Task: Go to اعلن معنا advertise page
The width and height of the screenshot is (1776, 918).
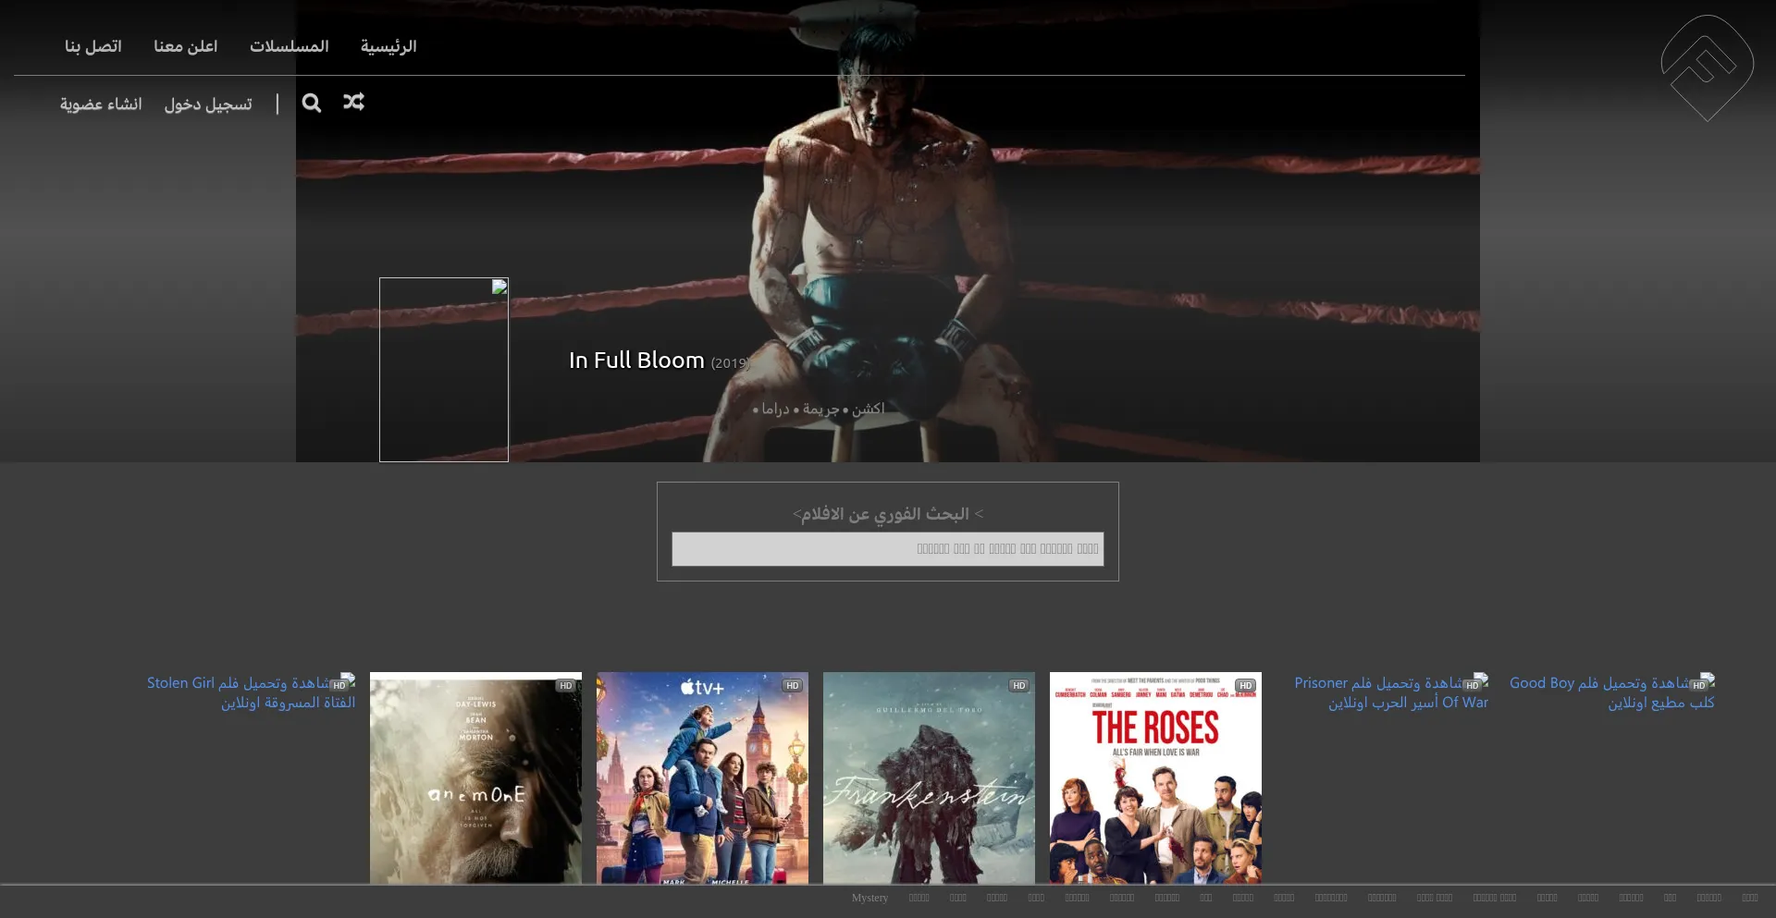Action: click(185, 46)
